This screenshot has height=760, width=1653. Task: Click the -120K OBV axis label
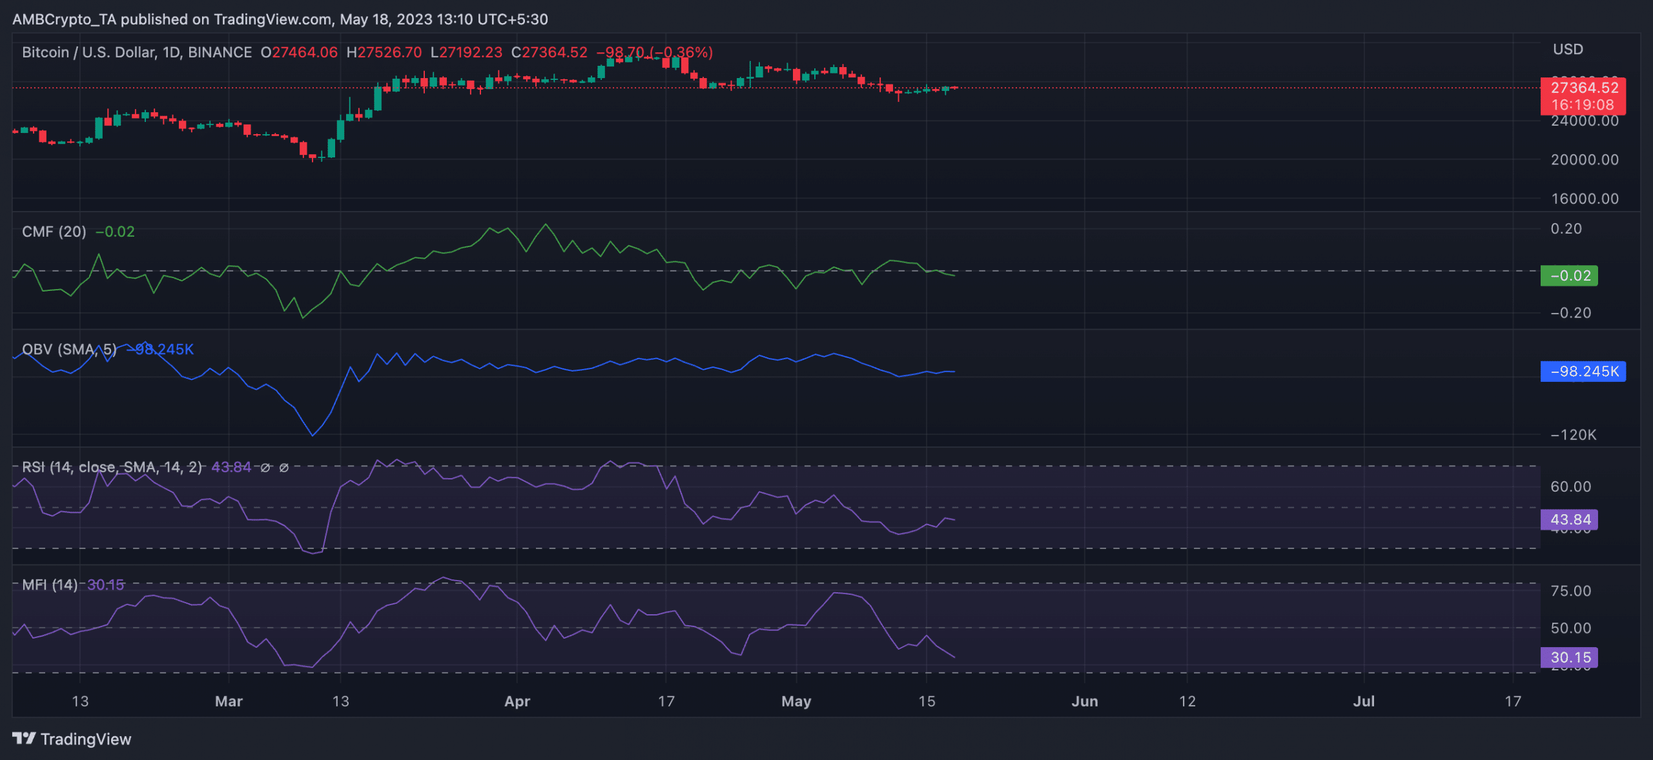1574,435
